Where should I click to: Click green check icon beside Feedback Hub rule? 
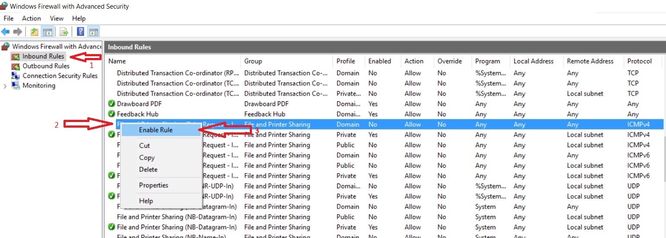(112, 114)
